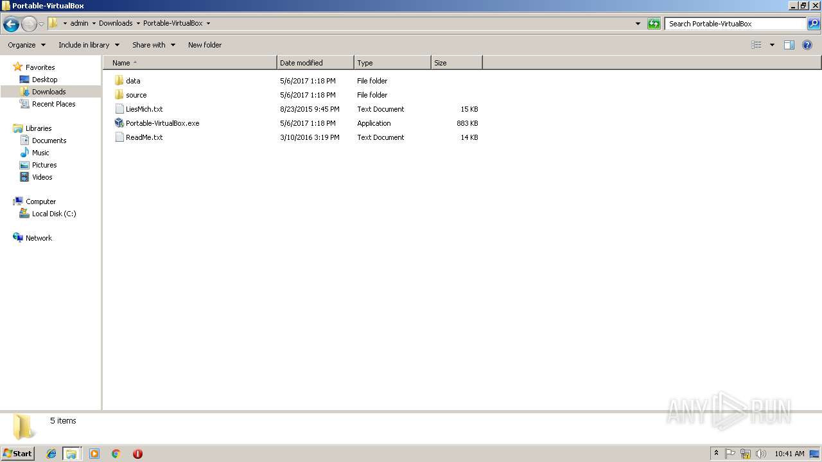This screenshot has height=462, width=822.
Task: Open Local Disk (C:)
Action: 54,214
